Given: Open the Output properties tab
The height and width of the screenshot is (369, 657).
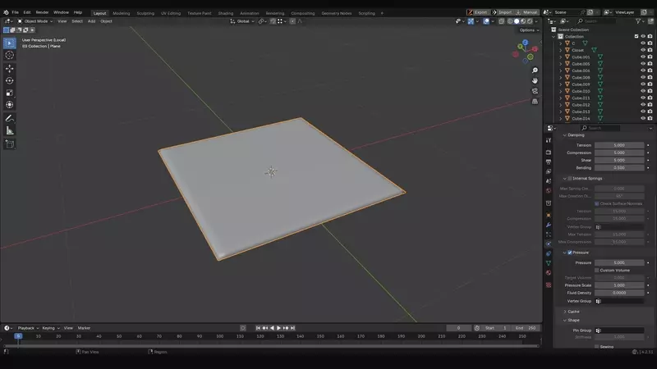Looking at the screenshot, I should point(549,162).
